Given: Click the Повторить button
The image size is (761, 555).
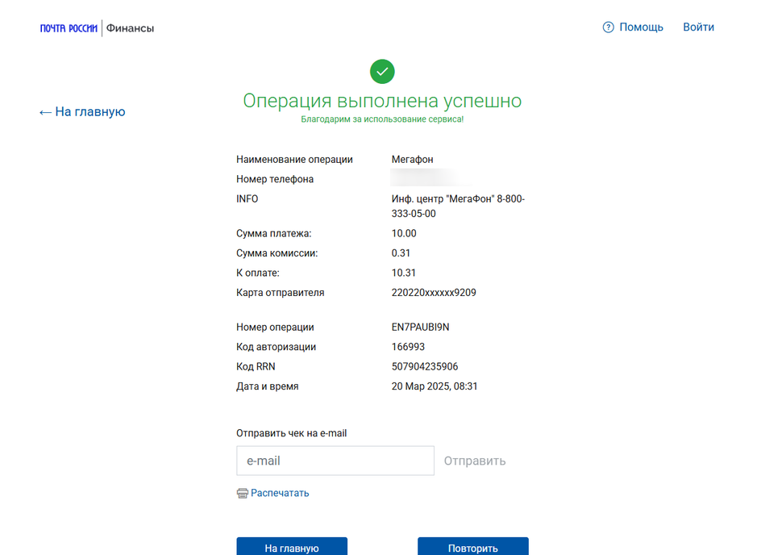Looking at the screenshot, I should [x=473, y=547].
